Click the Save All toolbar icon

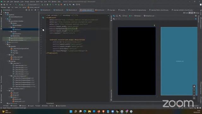click(x=4, y=4)
